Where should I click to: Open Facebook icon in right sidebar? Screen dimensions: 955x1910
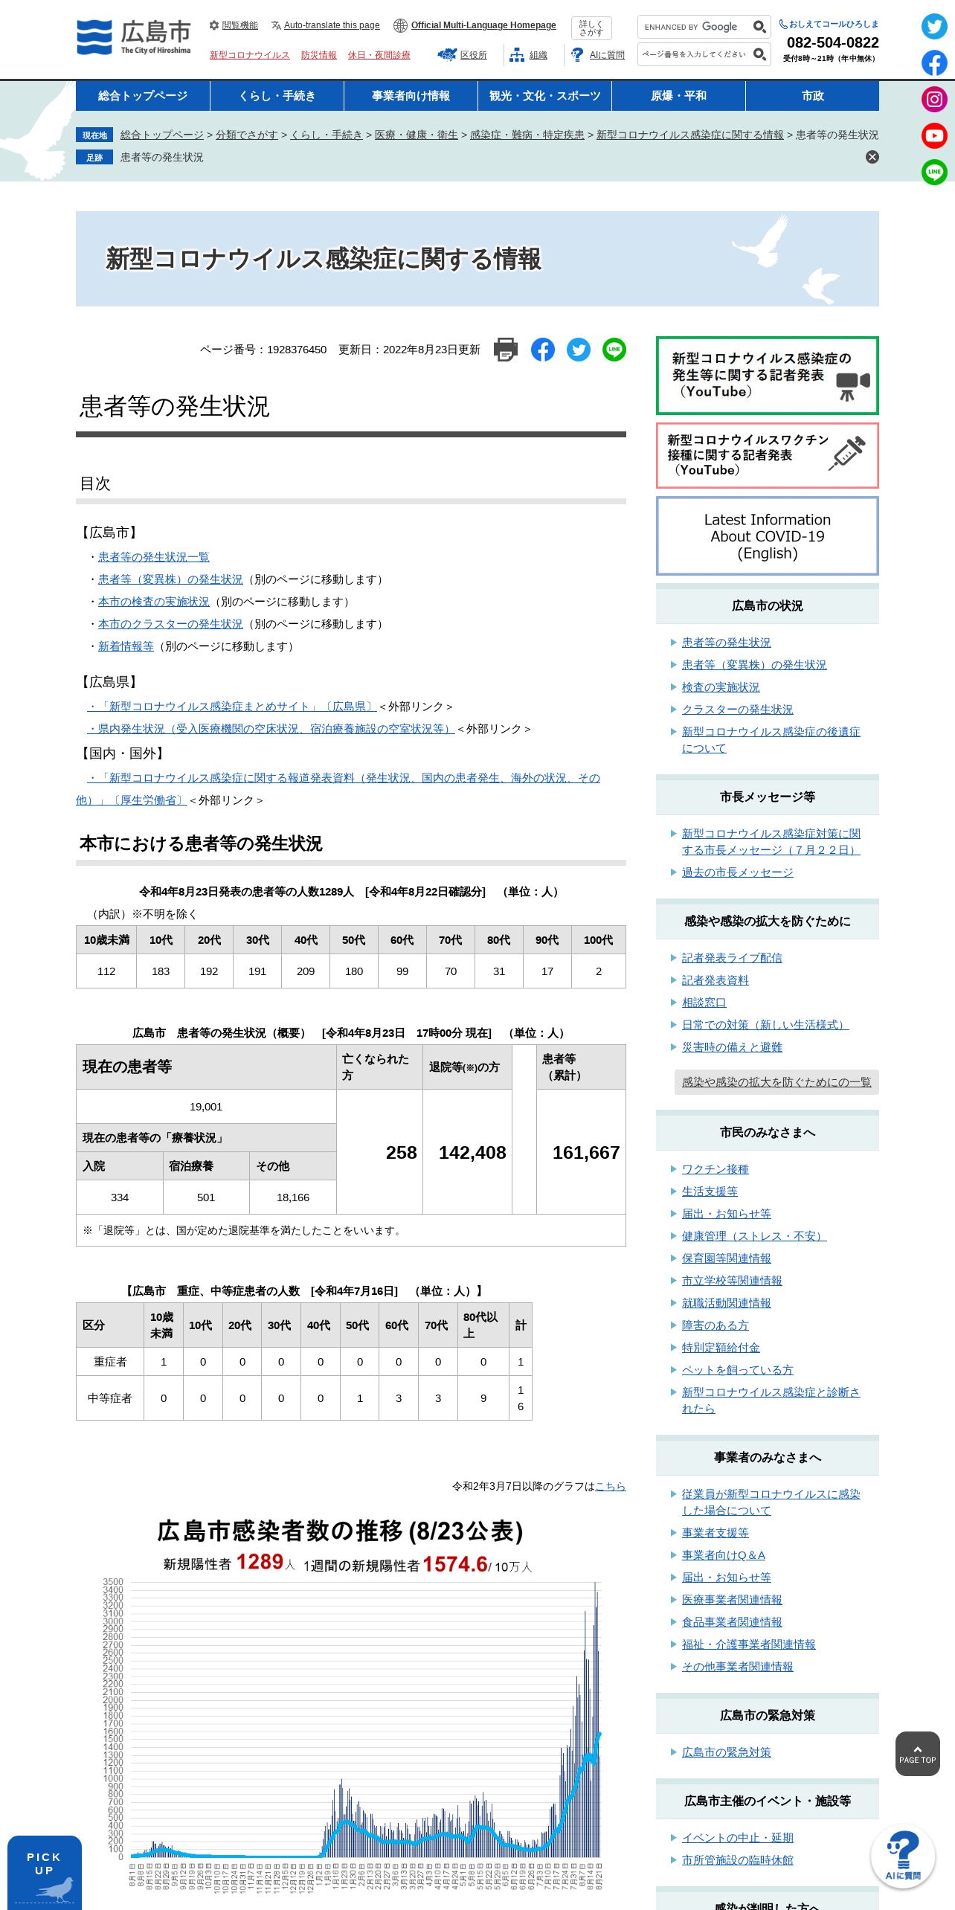934,63
